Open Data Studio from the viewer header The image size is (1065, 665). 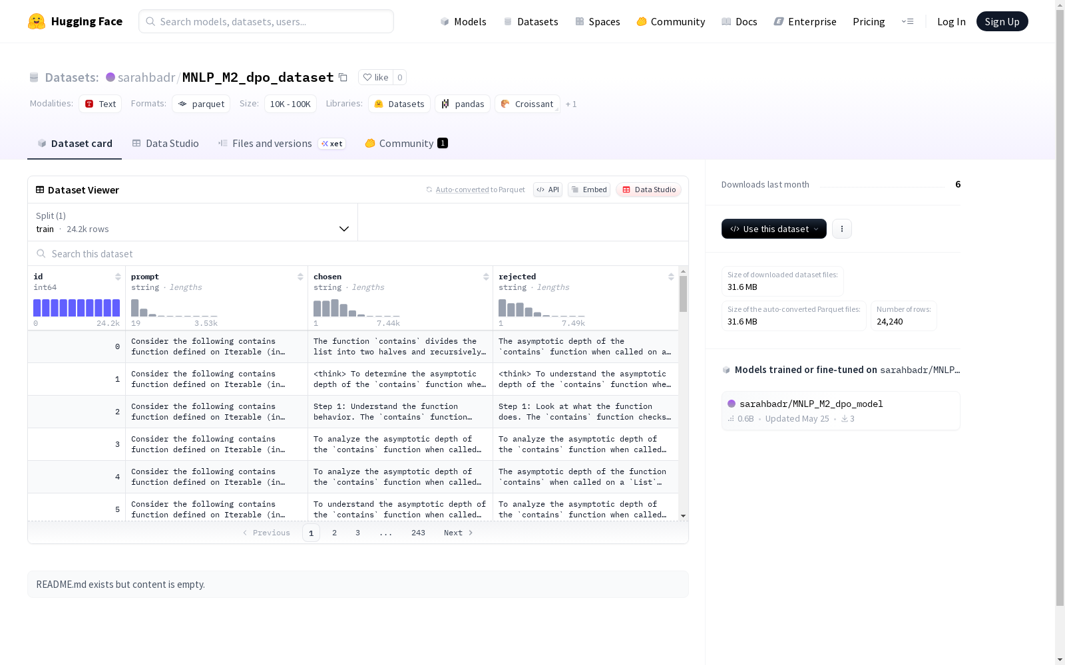click(x=648, y=190)
